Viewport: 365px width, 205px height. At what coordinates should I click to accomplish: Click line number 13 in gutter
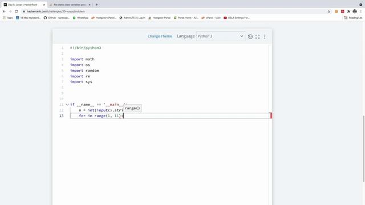pos(61,116)
